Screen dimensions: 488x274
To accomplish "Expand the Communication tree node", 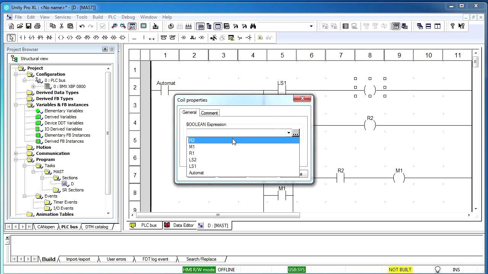I will 16,153.
